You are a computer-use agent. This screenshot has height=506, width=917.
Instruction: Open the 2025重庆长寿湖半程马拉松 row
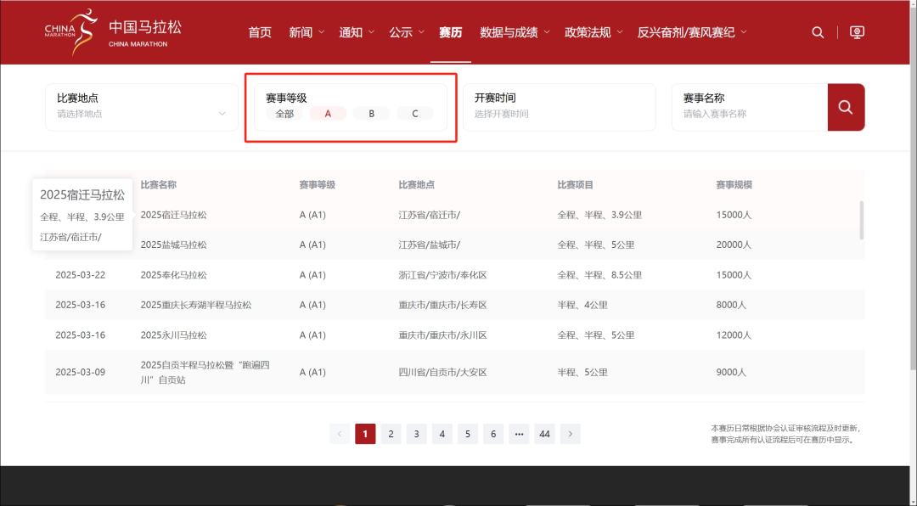pyautogui.click(x=454, y=305)
